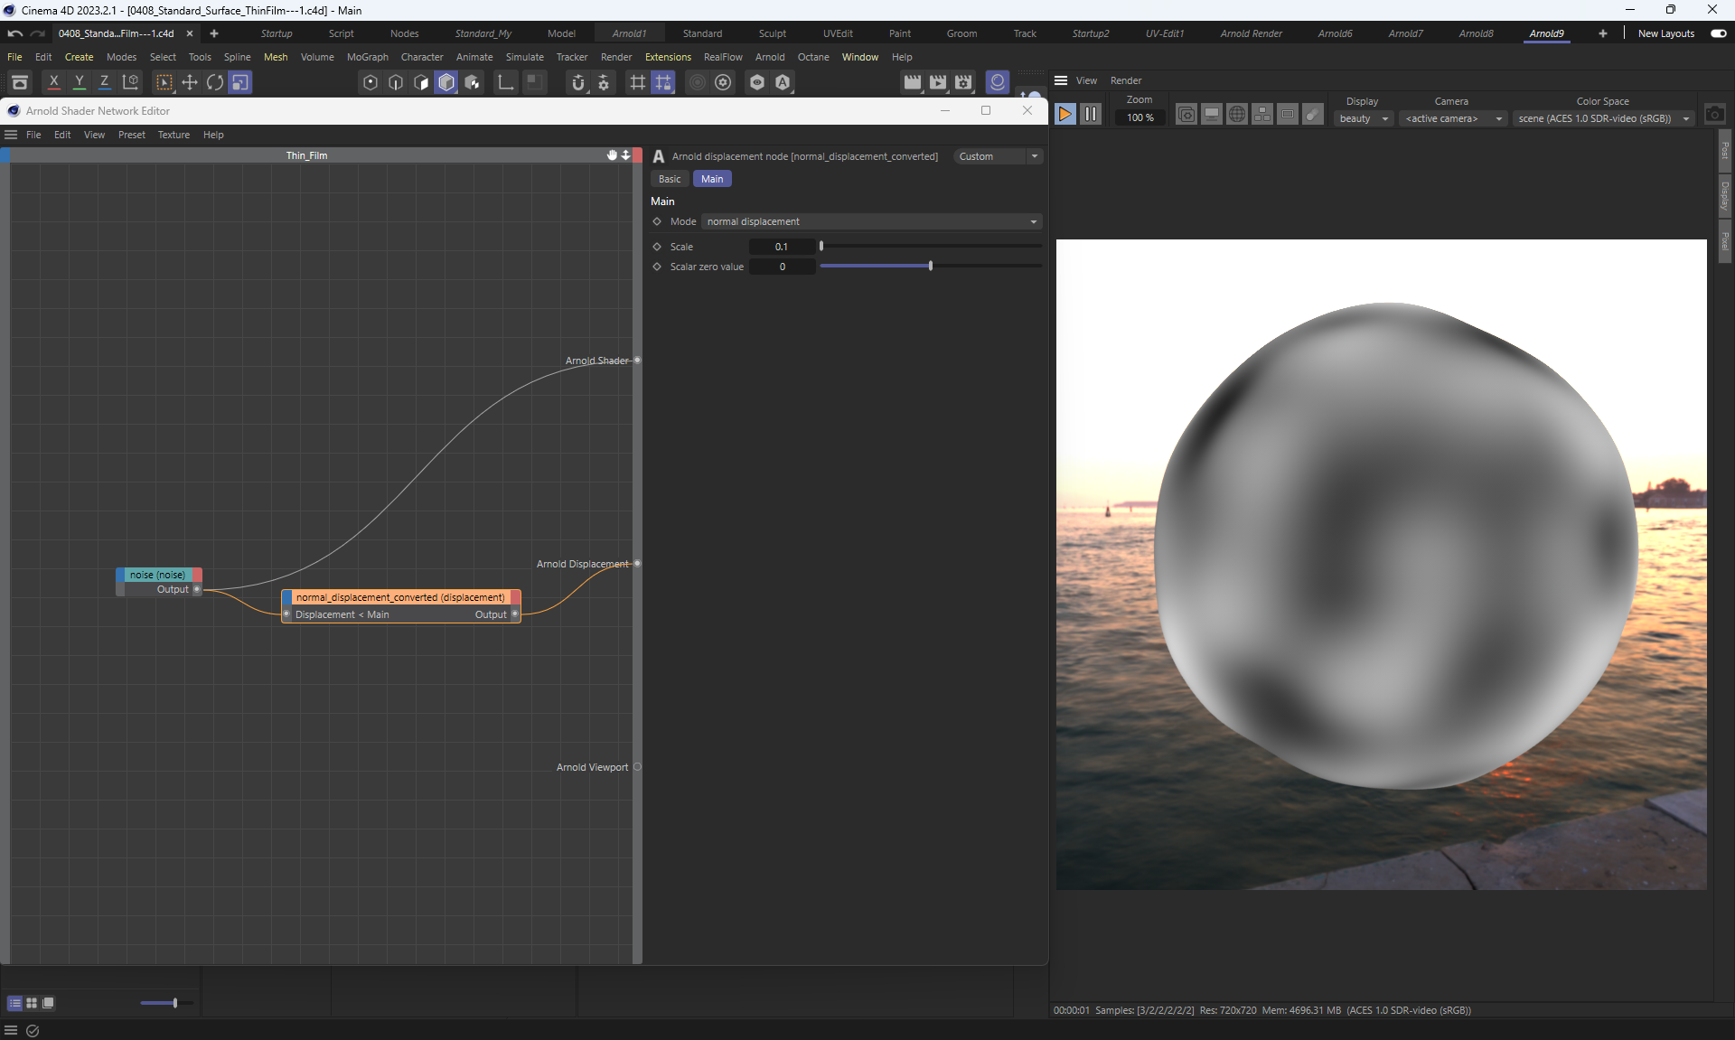The width and height of the screenshot is (1735, 1040).
Task: Open the MoGraph menu
Action: tap(367, 57)
